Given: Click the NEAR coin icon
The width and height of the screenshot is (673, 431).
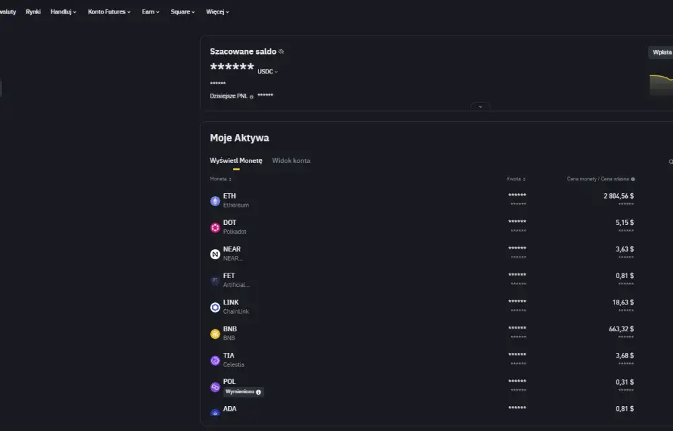Looking at the screenshot, I should tap(215, 254).
